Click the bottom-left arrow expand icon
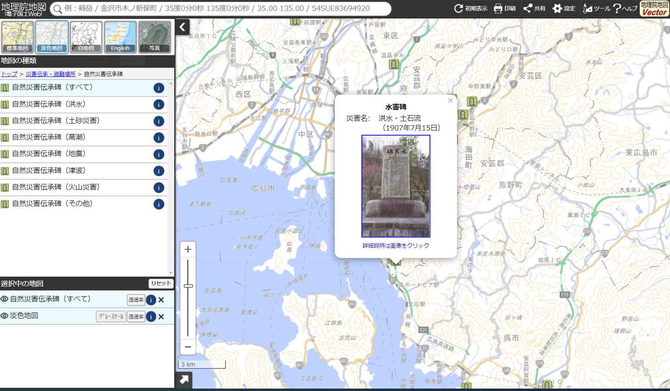 coord(184,380)
